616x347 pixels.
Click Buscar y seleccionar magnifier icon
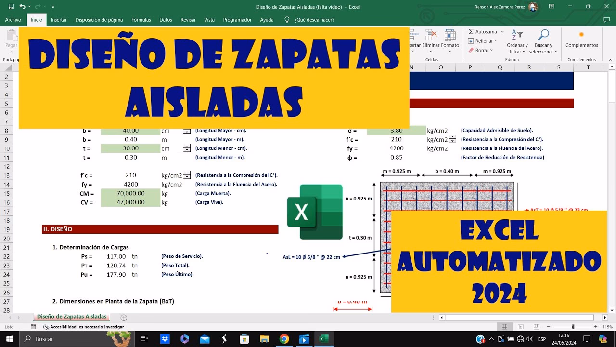point(544,34)
